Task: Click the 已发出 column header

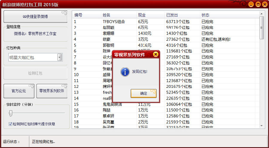Action: coord(182,15)
